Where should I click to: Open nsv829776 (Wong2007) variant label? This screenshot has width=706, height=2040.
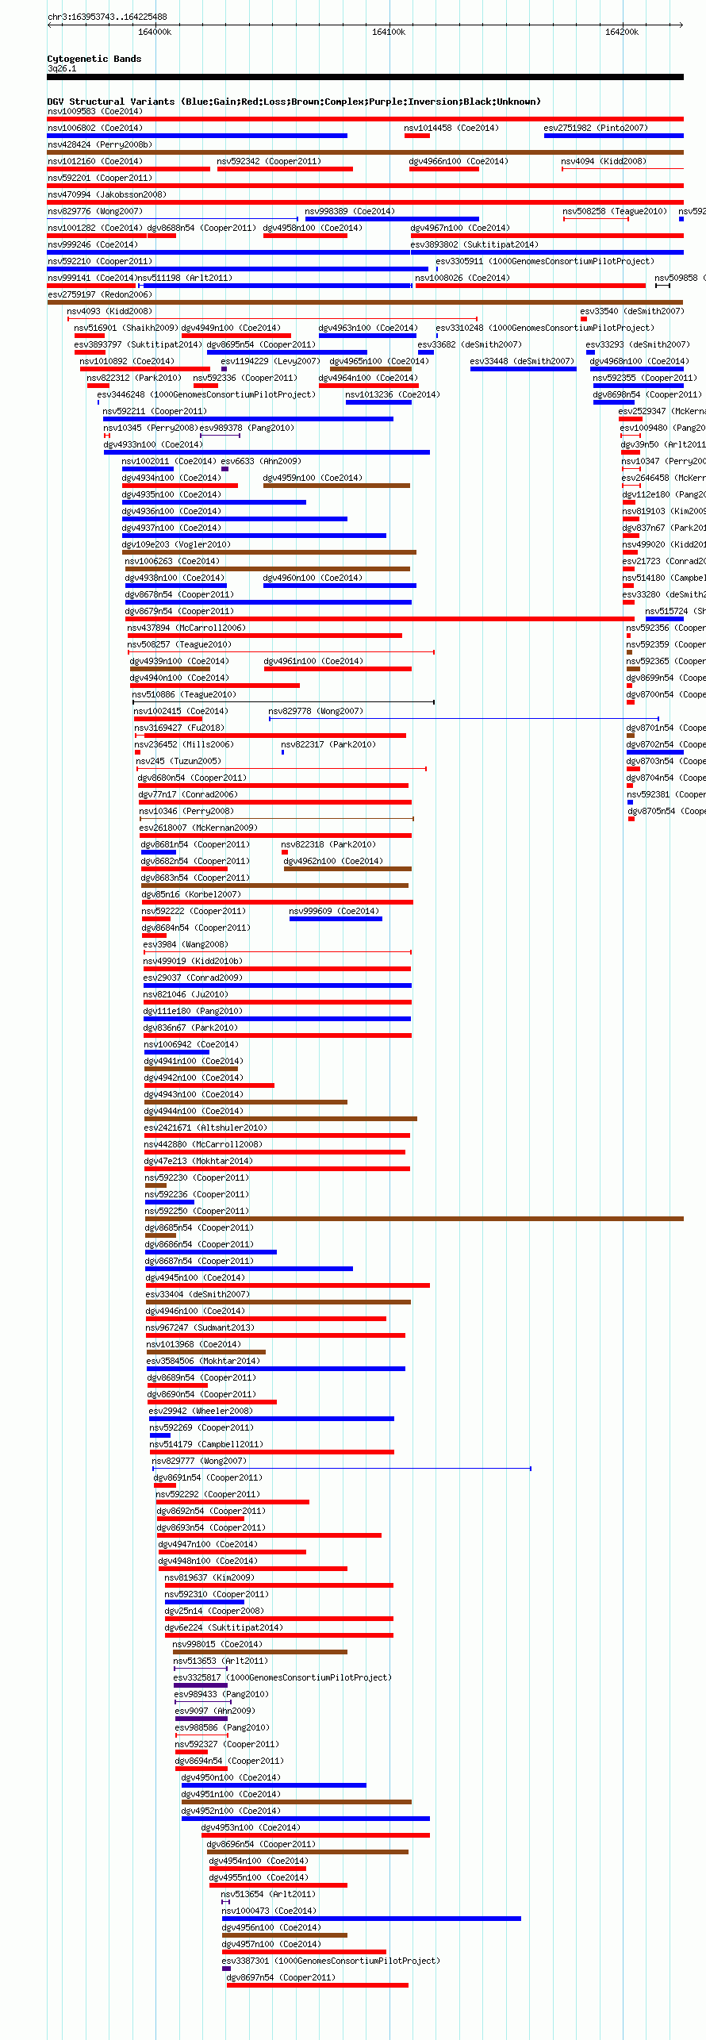pyautogui.click(x=95, y=211)
